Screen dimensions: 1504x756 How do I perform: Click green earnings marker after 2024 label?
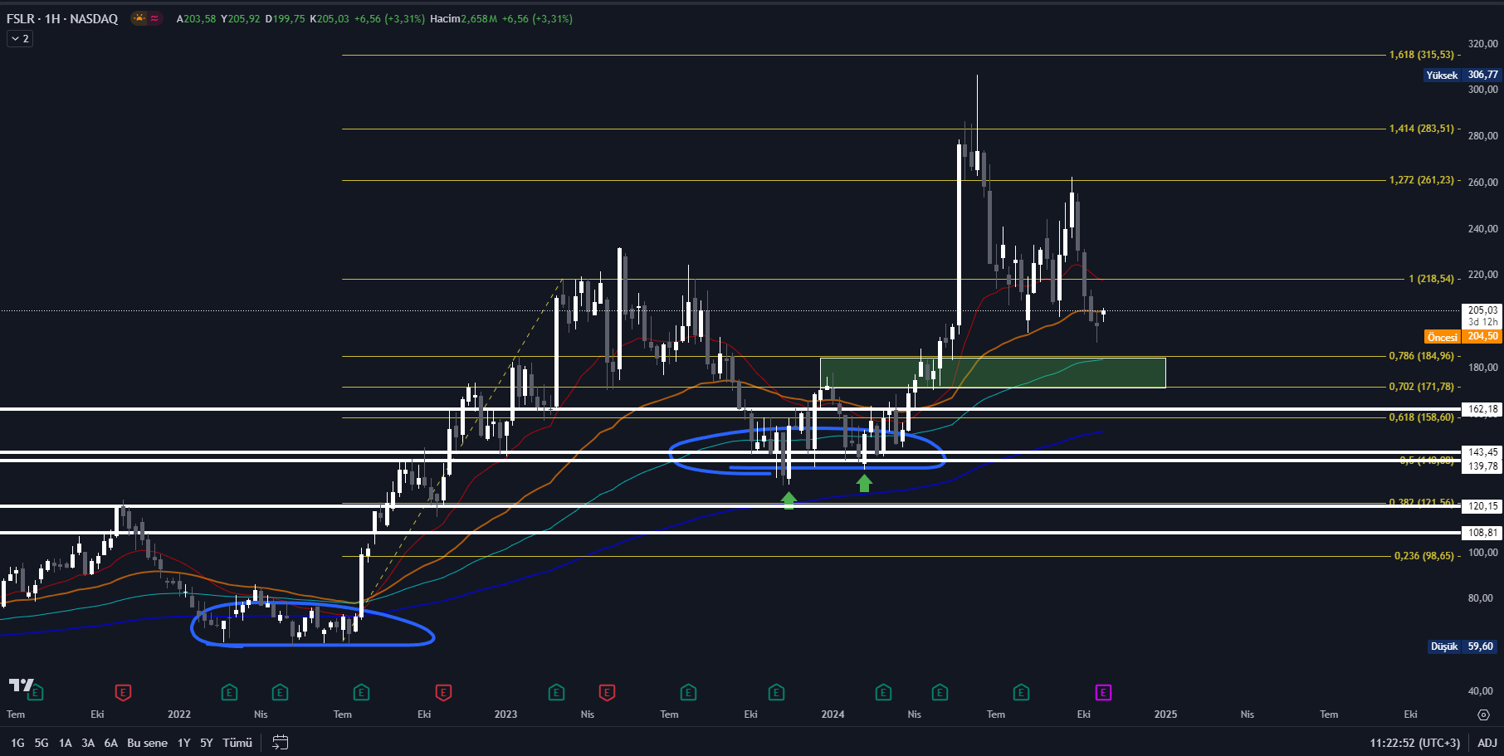883,692
